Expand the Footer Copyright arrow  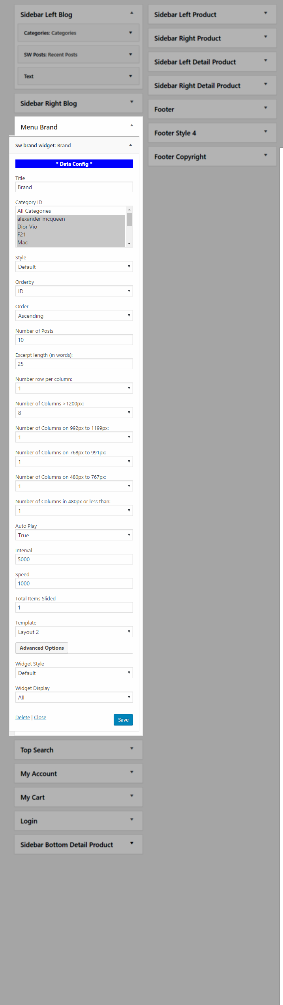pos(266,155)
